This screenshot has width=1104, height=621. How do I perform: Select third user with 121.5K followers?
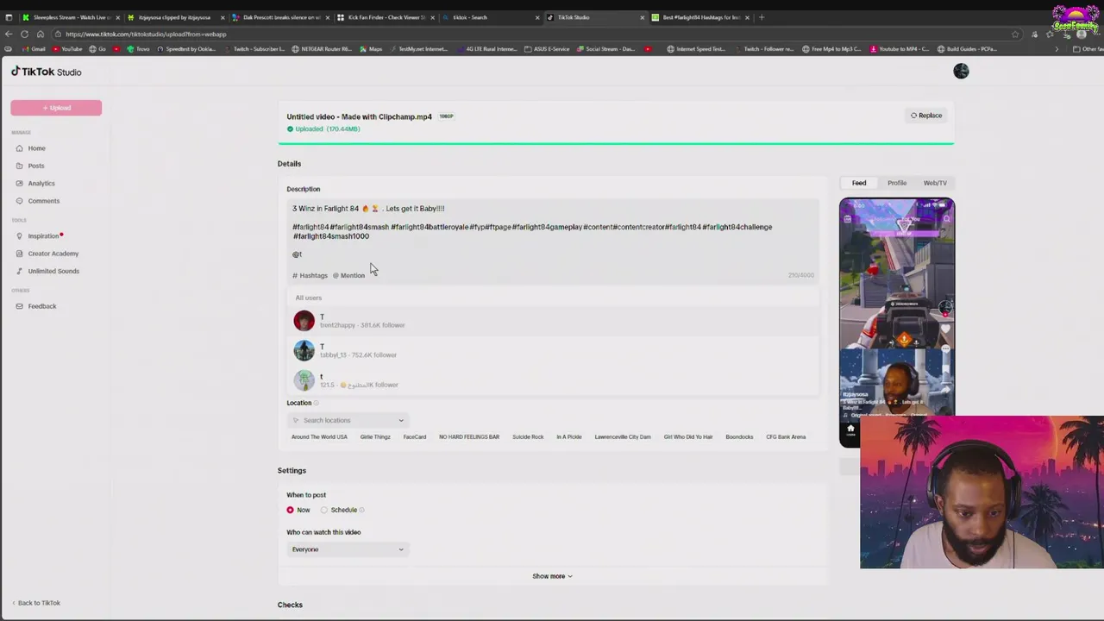point(553,380)
